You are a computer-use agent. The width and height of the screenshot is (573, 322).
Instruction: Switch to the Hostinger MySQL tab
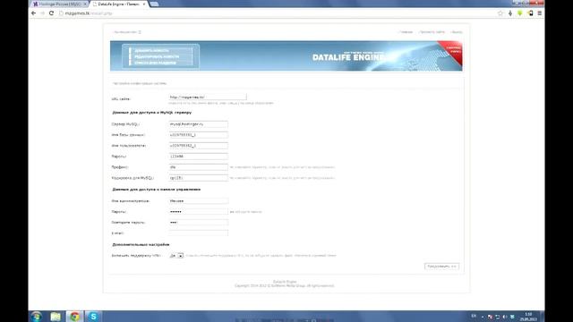(x=58, y=4)
